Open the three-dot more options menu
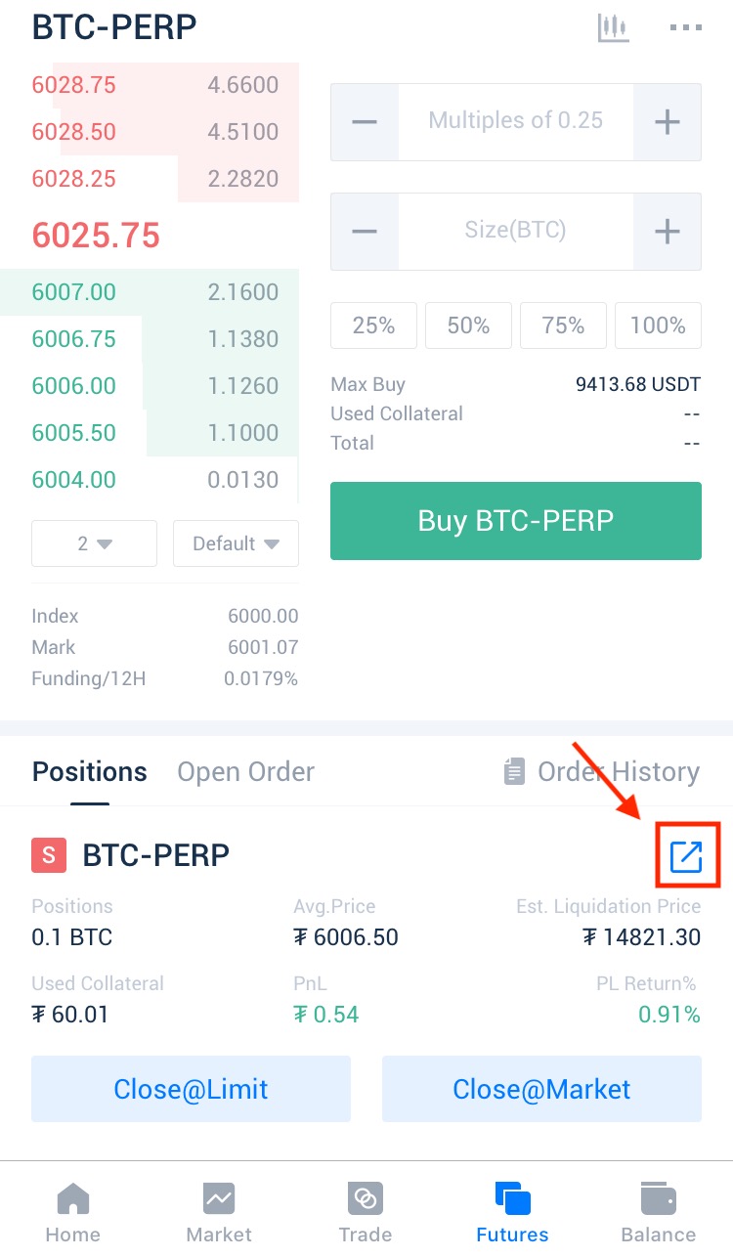The height and width of the screenshot is (1257, 733). click(x=686, y=27)
